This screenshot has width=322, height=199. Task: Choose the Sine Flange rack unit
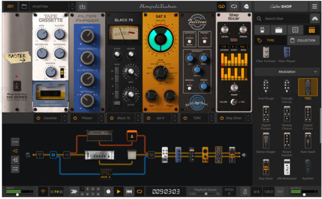tap(266, 90)
